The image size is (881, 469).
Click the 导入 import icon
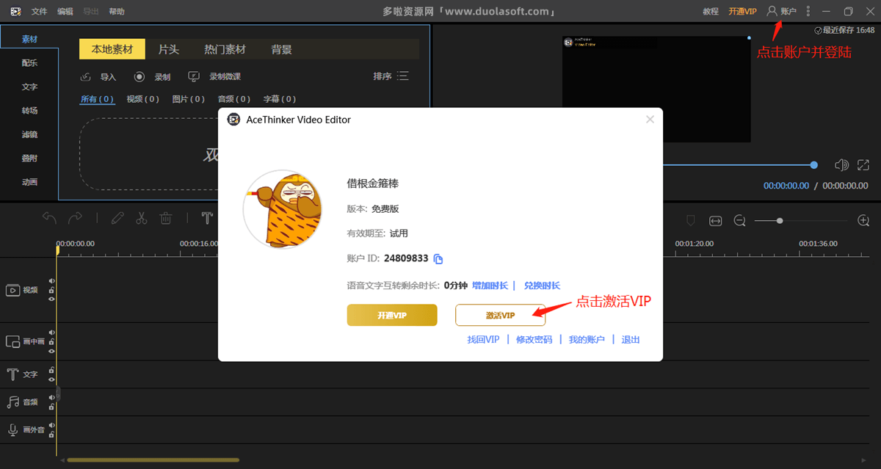(x=86, y=76)
